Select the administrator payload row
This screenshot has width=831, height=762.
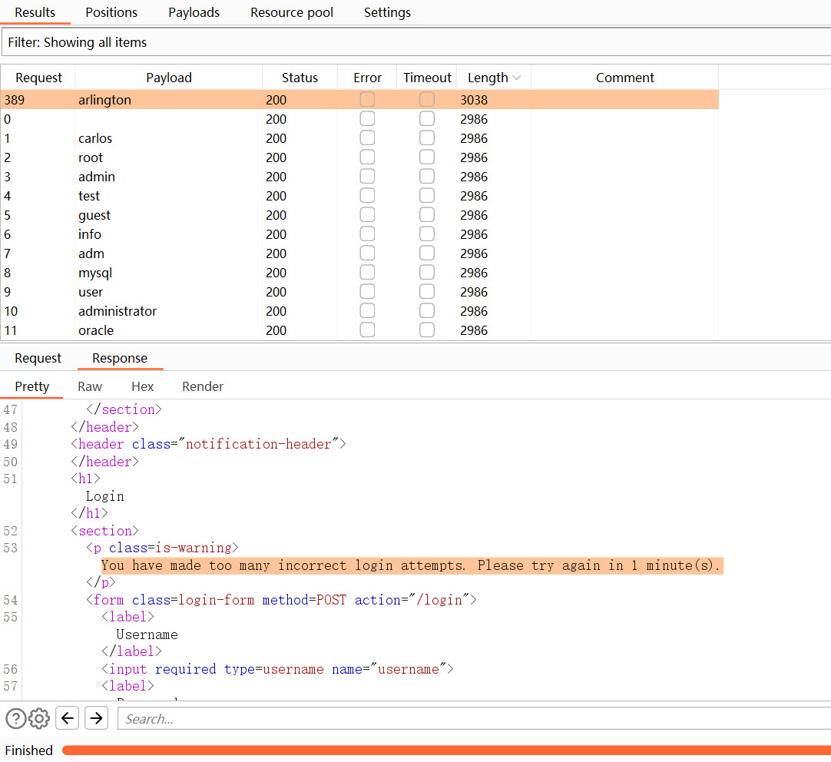(x=118, y=311)
